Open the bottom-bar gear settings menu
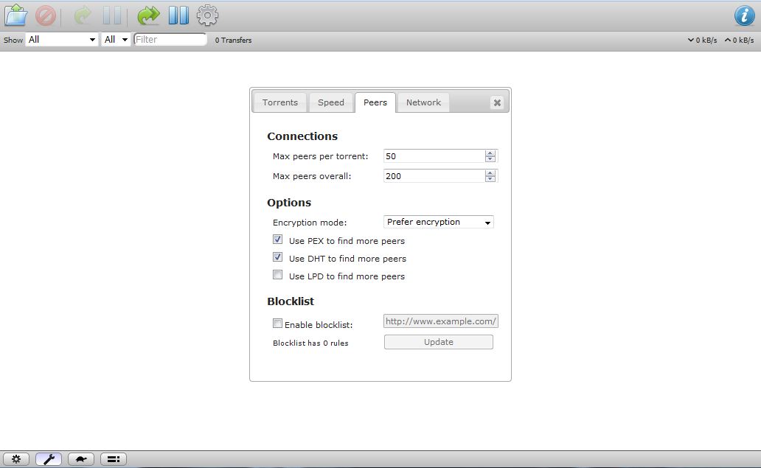Image resolution: width=761 pixels, height=468 pixels. (16, 458)
